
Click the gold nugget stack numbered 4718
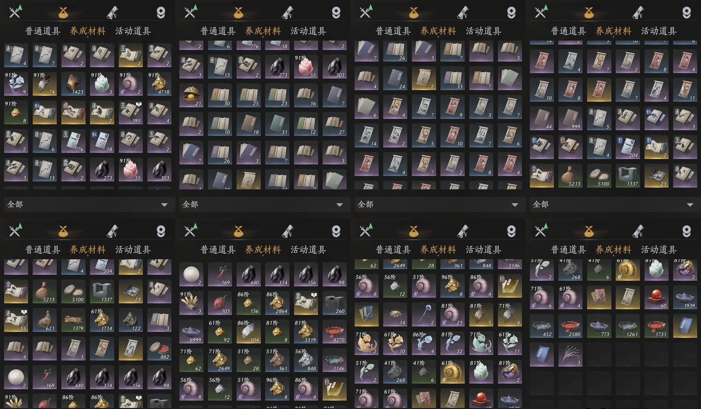(x=159, y=84)
